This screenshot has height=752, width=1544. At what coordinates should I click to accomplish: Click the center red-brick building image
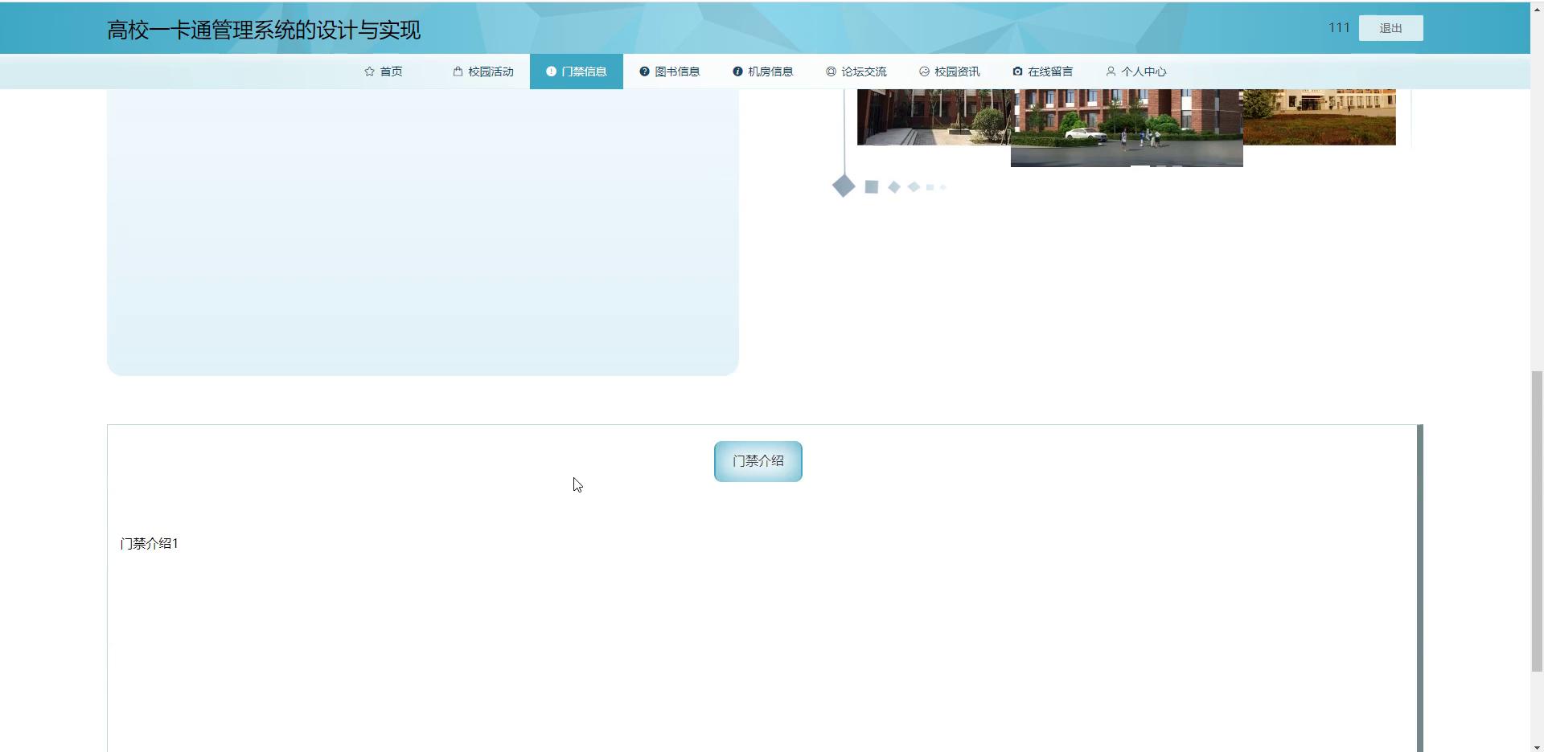[1127, 128]
